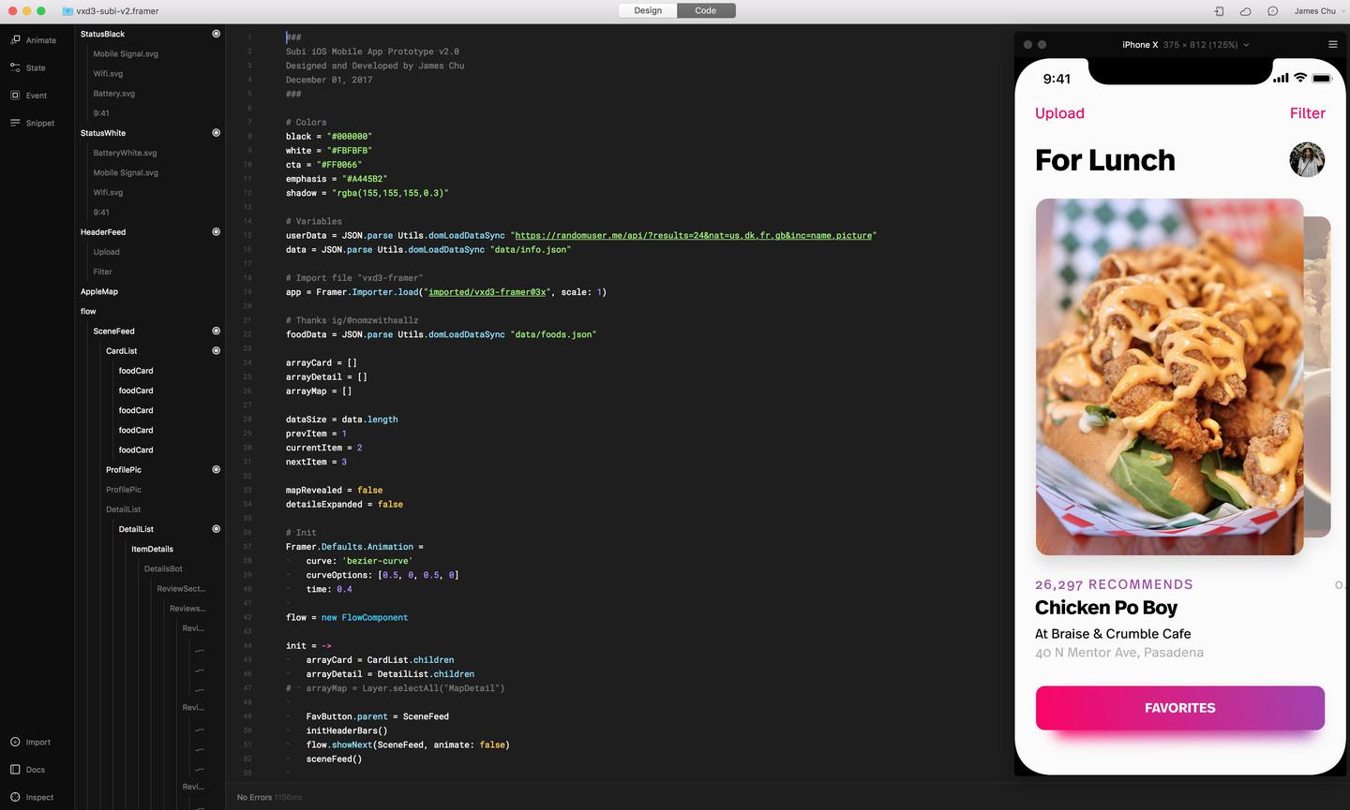This screenshot has width=1350, height=810.
Task: Click the mirror/present icon in the title bar
Action: (x=1219, y=11)
